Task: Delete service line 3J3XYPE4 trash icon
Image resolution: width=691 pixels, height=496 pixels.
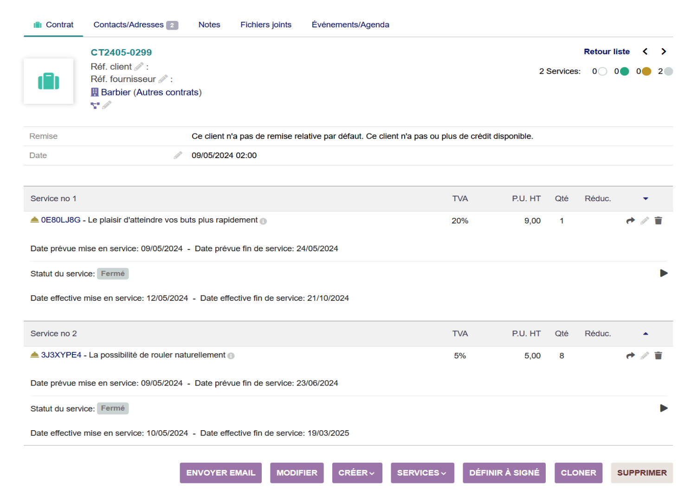Action: pyautogui.click(x=658, y=356)
